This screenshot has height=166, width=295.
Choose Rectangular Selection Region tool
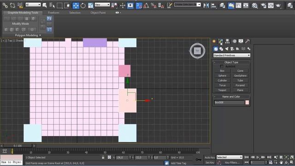[x=59, y=5]
